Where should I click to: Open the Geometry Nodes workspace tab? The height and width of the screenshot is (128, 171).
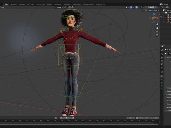(88, 5)
